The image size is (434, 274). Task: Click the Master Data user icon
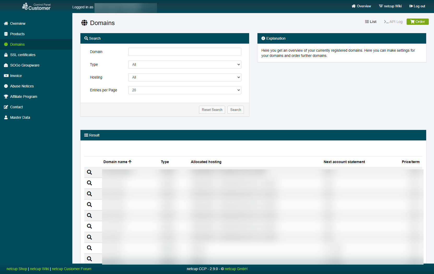(6, 117)
